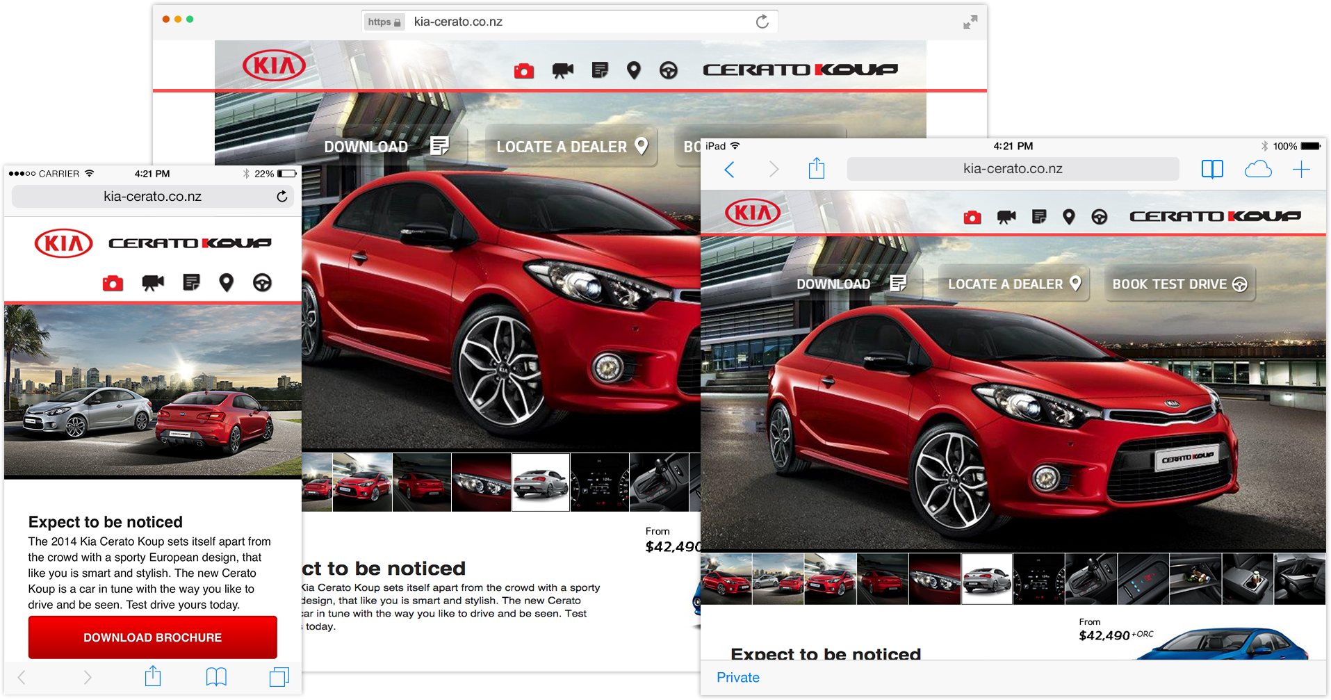Click the camera photos icon in desktop browser header
The image size is (1331, 700).
point(524,70)
